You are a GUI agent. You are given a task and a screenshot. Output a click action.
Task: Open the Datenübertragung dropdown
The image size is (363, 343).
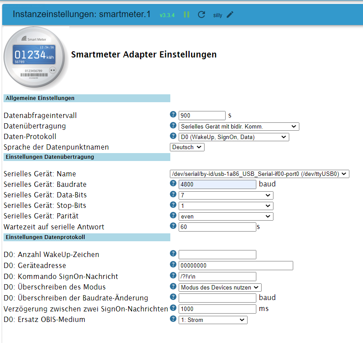(239, 126)
